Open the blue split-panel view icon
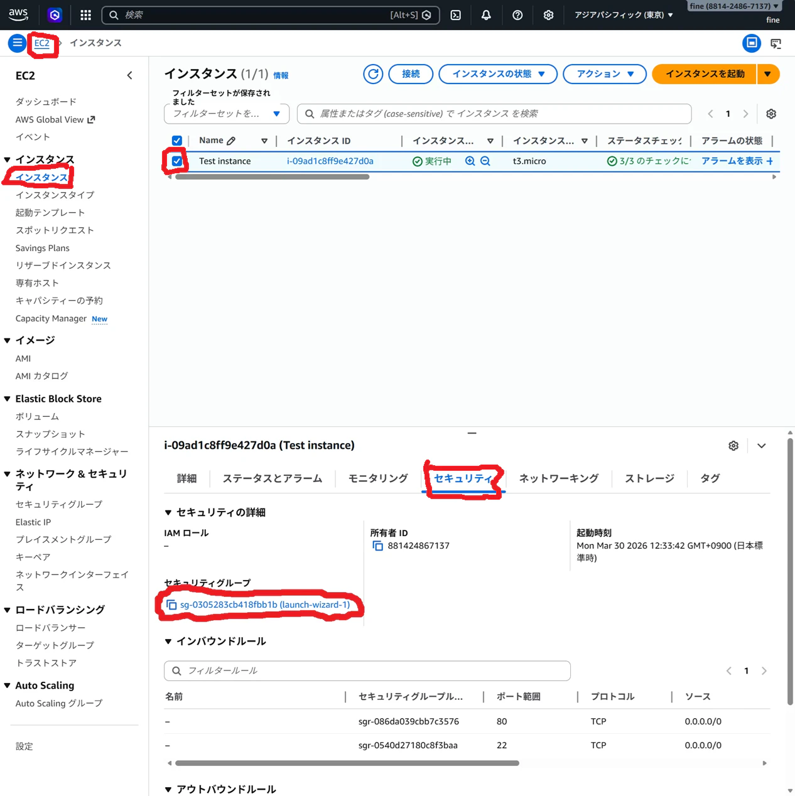The image size is (795, 796). point(752,43)
